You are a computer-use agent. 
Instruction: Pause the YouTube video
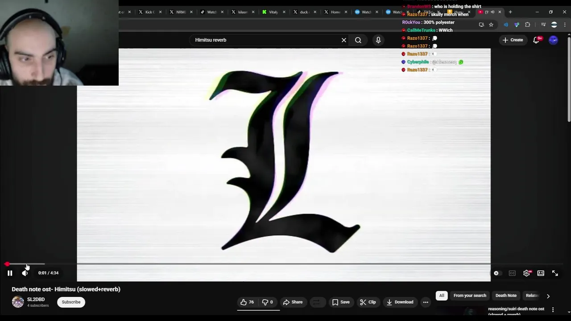10,273
